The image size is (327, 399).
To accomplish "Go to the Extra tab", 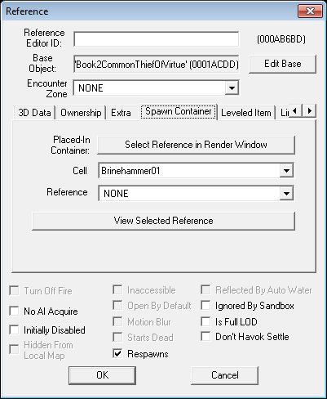I will [x=121, y=113].
